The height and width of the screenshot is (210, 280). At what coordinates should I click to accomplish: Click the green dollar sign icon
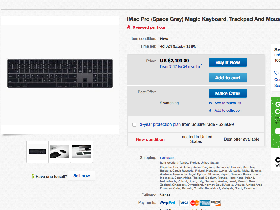[33, 176]
